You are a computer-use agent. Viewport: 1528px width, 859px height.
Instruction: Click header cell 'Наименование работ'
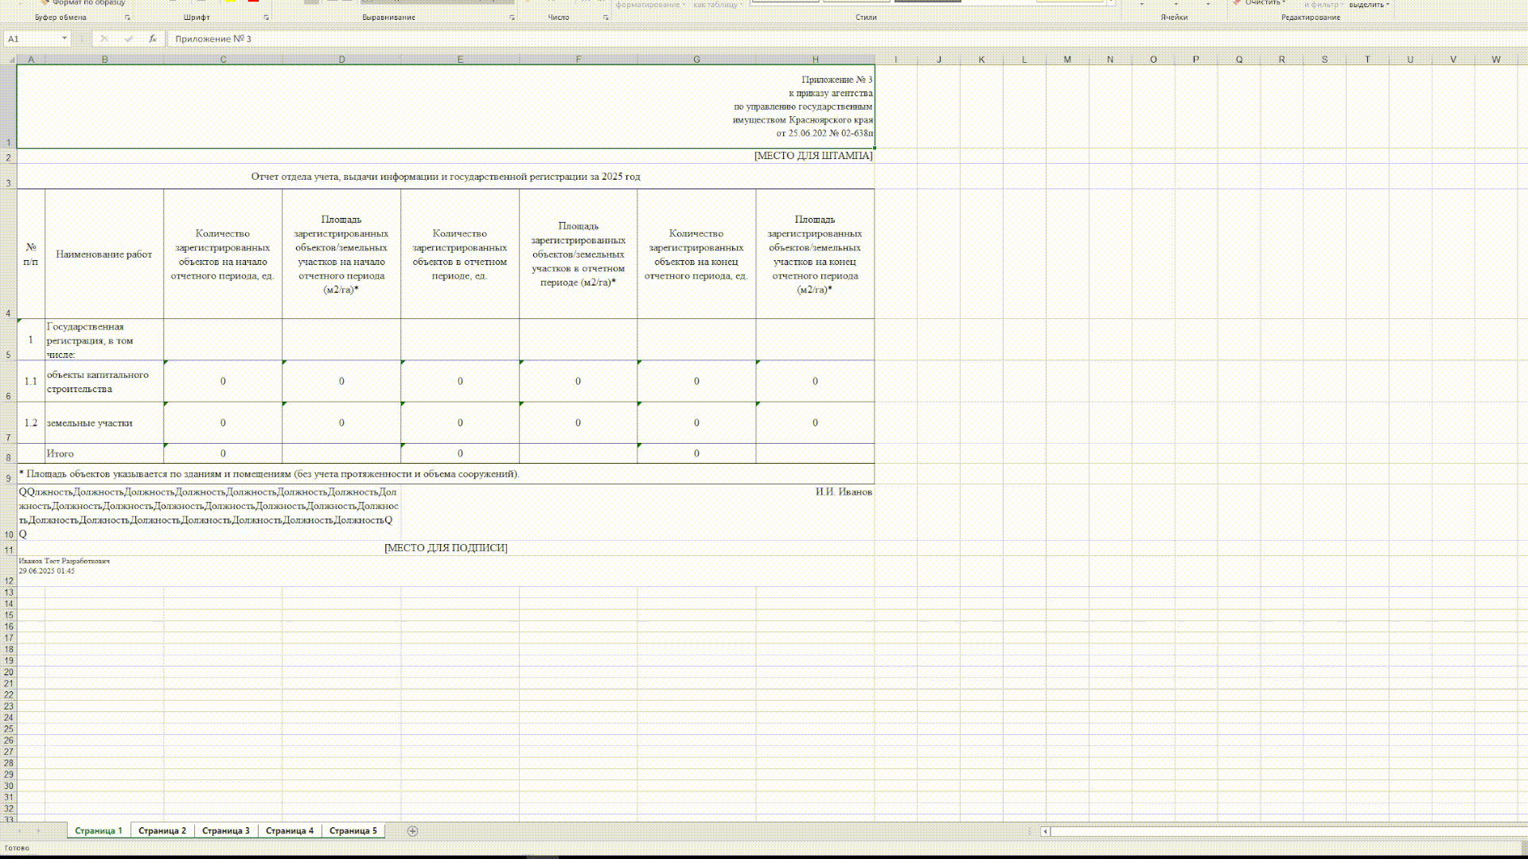tap(104, 255)
